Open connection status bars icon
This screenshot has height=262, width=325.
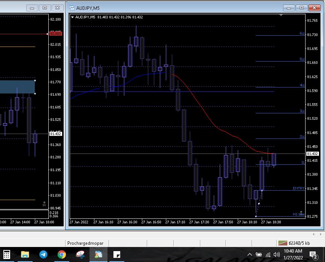tap(283, 243)
